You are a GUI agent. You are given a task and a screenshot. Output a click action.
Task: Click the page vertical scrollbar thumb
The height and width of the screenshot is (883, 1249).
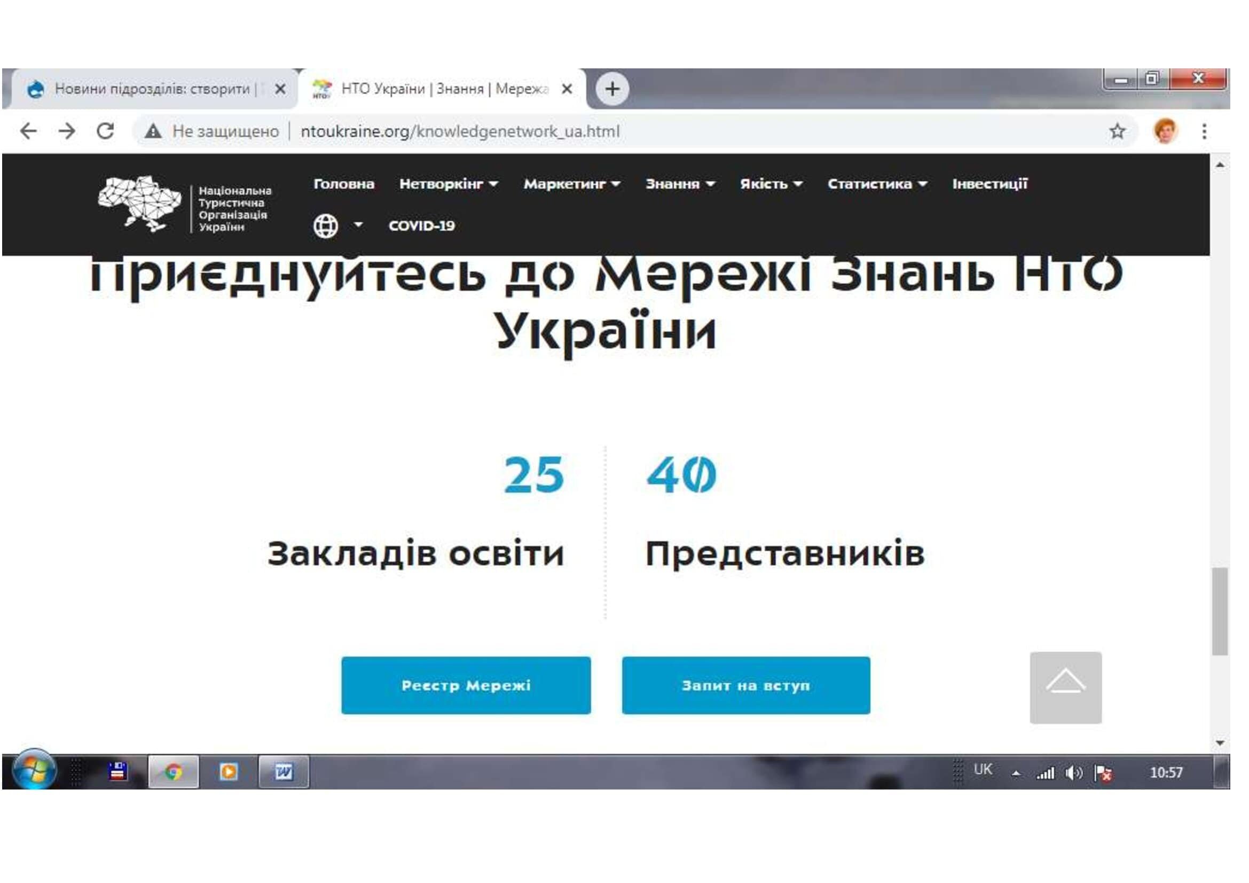coord(1220,612)
